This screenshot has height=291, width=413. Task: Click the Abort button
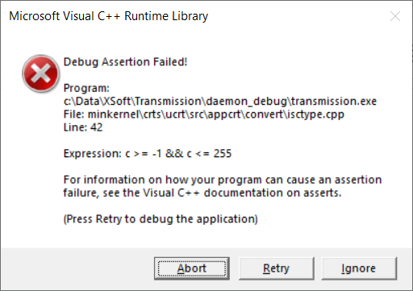(192, 268)
